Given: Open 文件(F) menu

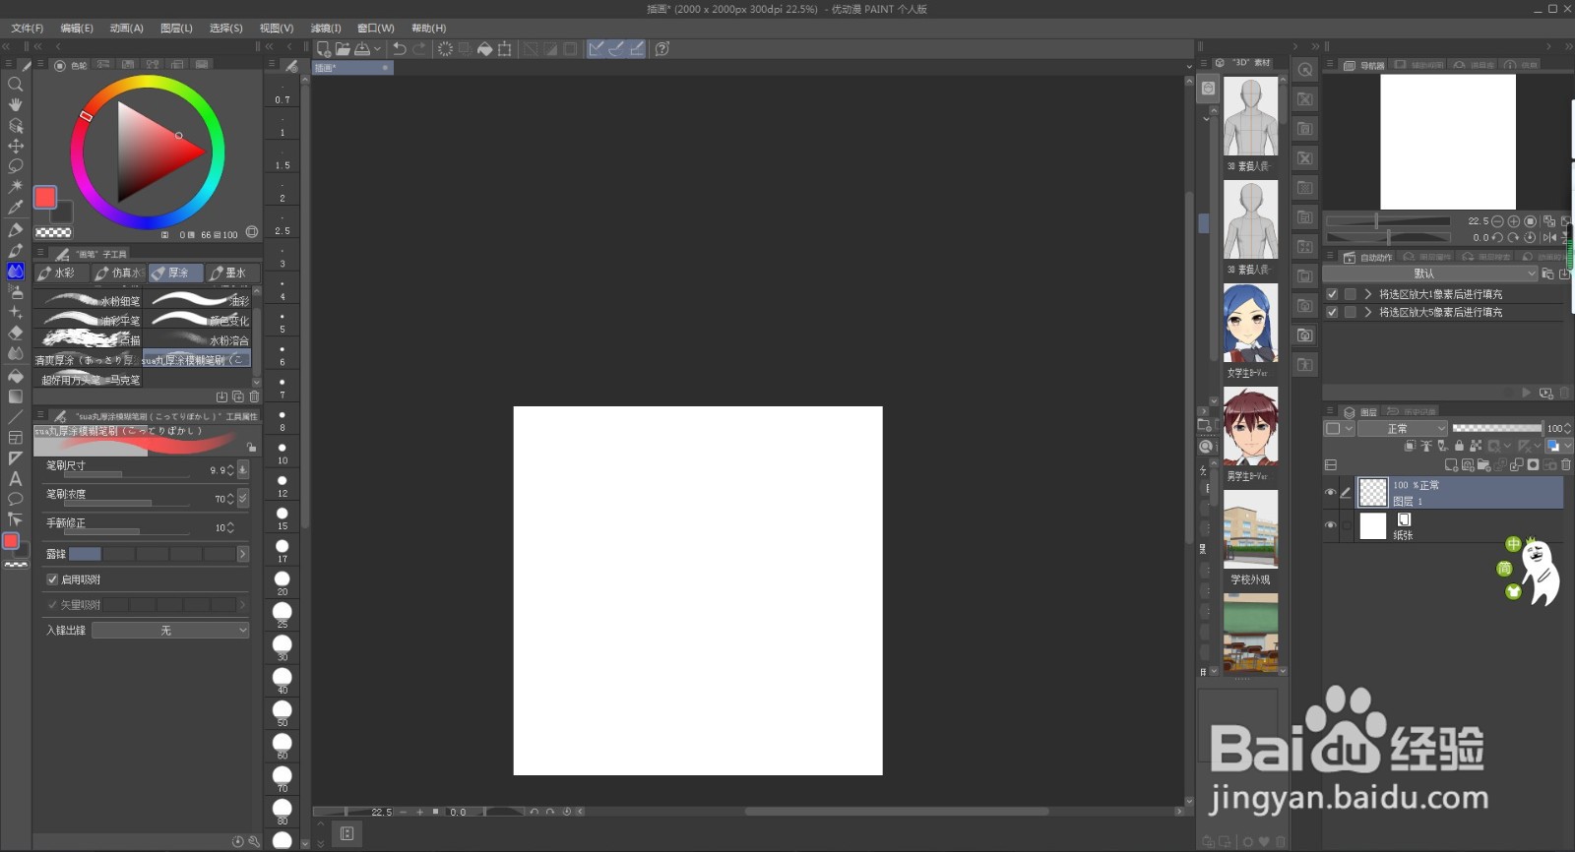Looking at the screenshot, I should point(27,29).
